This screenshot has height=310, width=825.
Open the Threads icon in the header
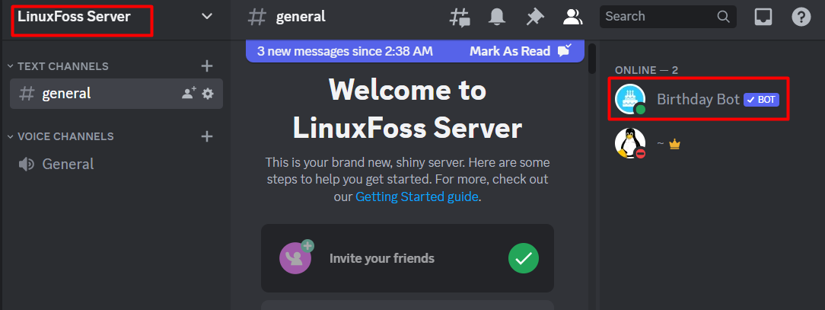point(460,17)
